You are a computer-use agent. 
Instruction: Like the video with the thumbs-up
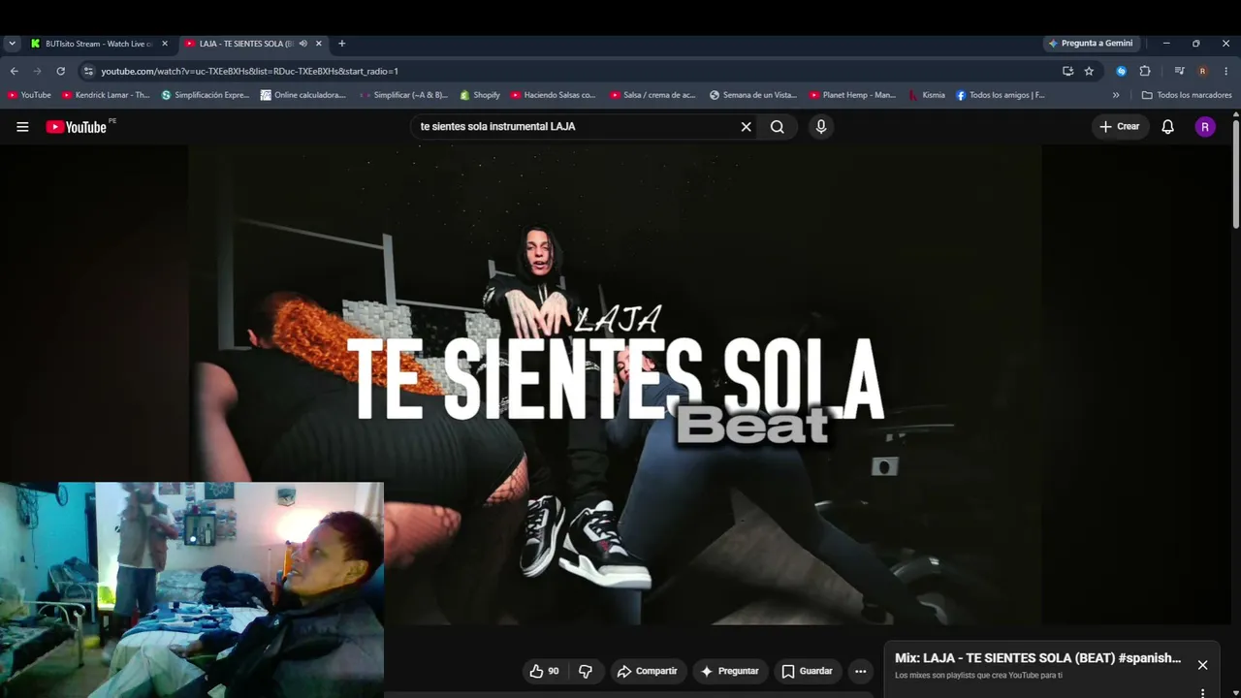coord(544,671)
